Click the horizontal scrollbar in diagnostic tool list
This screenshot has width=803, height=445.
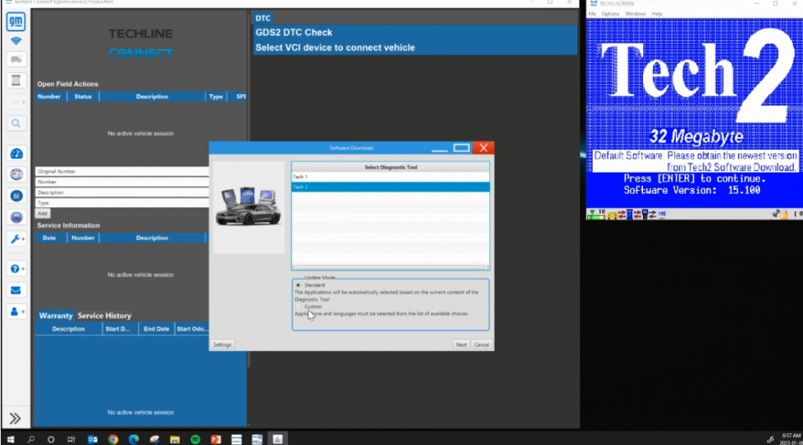[x=391, y=268]
